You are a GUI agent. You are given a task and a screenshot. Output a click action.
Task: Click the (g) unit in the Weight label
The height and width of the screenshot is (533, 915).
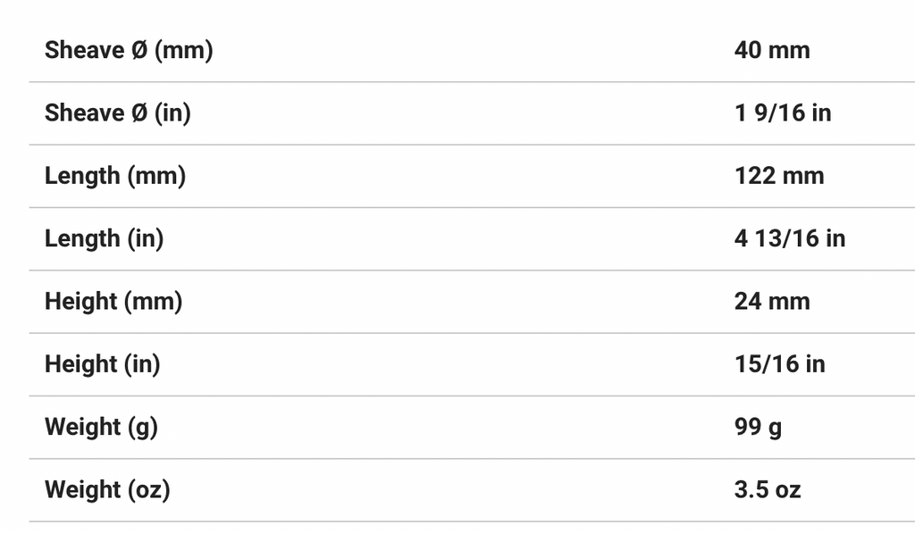click(x=143, y=427)
